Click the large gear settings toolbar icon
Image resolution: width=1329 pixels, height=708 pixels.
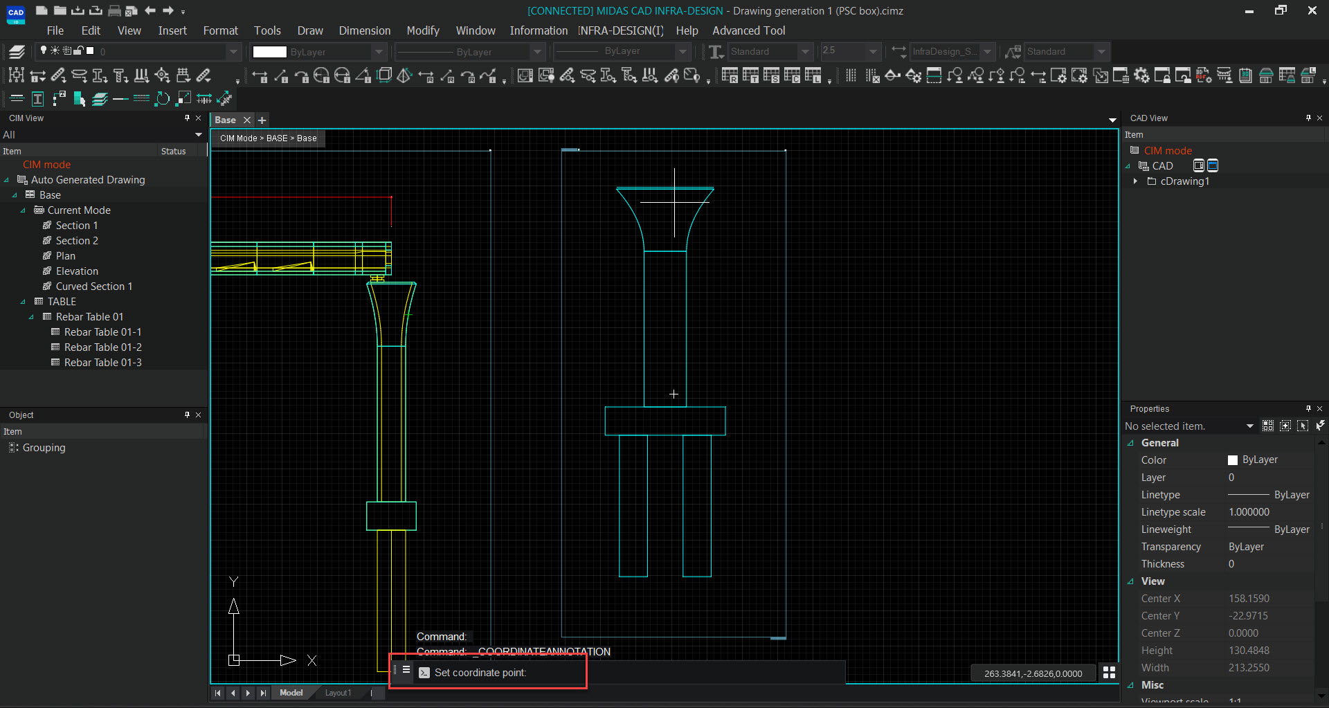1141,75
